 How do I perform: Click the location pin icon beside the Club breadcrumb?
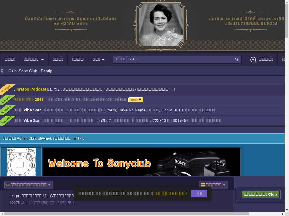click(x=2, y=71)
